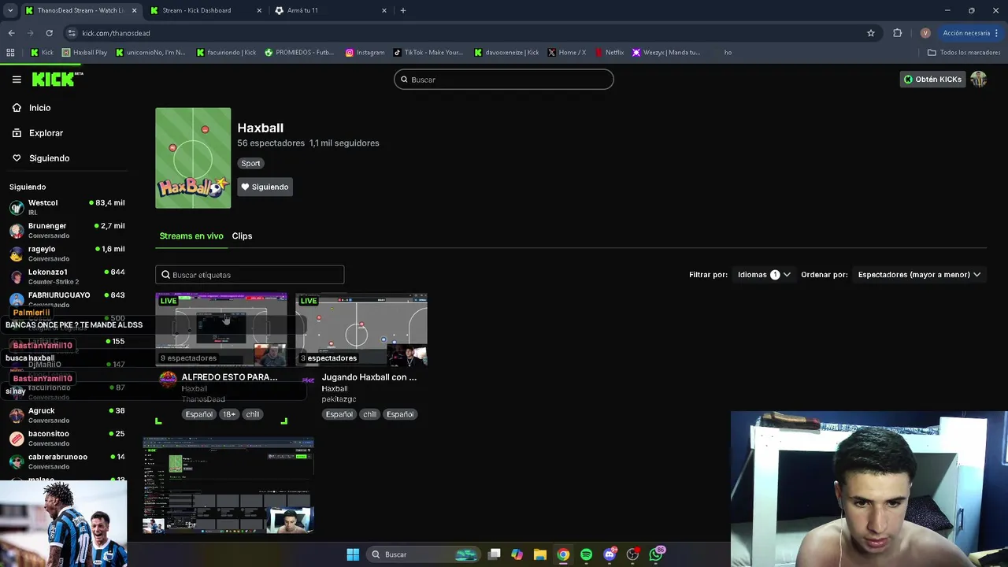Open the Chrome tab search dropdown arrow
The height and width of the screenshot is (567, 1008).
(x=10, y=10)
